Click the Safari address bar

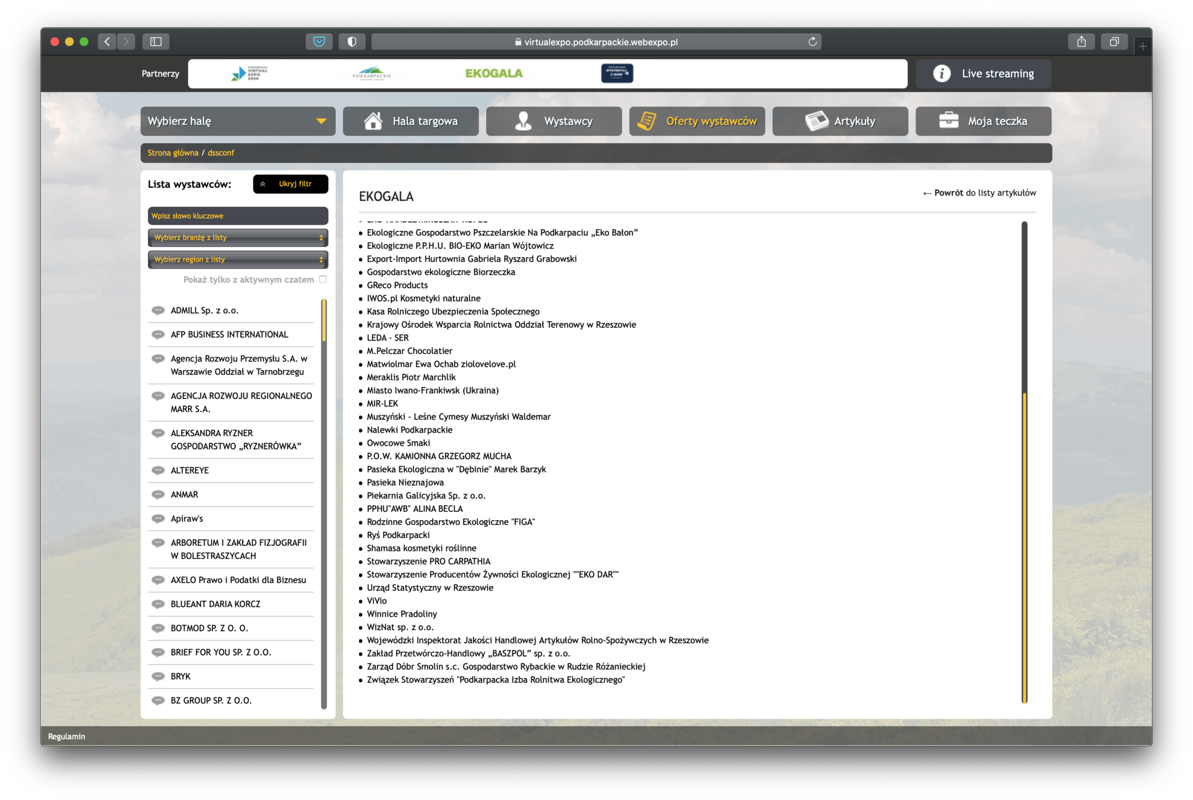point(596,42)
